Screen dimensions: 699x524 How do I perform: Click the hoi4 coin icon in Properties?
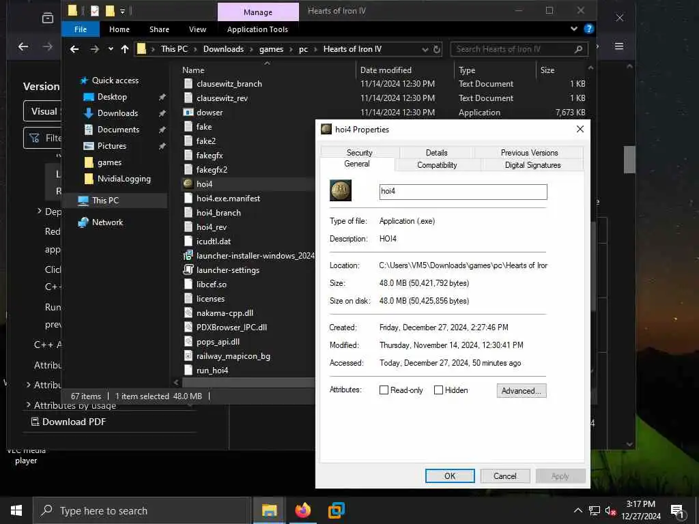point(341,190)
